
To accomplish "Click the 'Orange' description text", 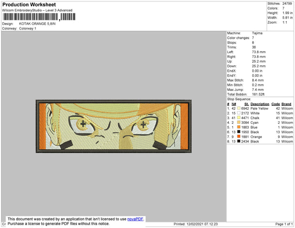I will tap(256, 137).
